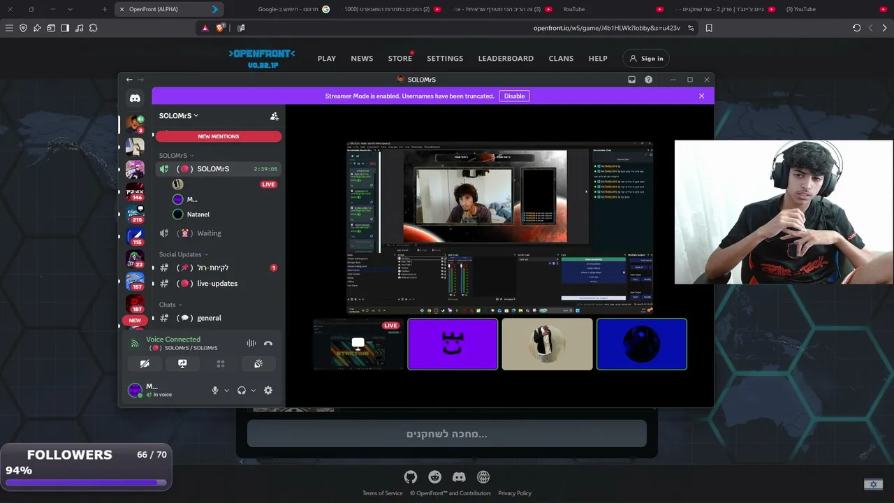Viewport: 894px width, 503px height.
Task: Open the browser tab list dropdown
Action: (70, 9)
